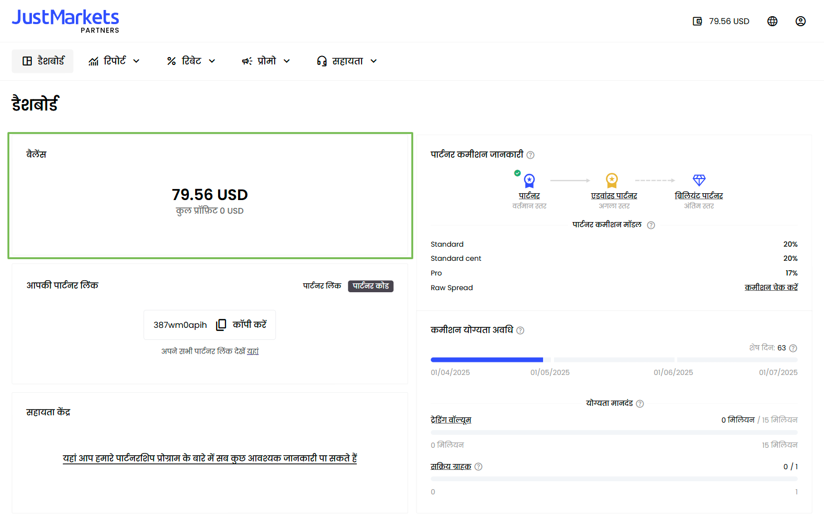Select the पार्टनर कोड toggle option
The width and height of the screenshot is (824, 530).
click(370, 286)
